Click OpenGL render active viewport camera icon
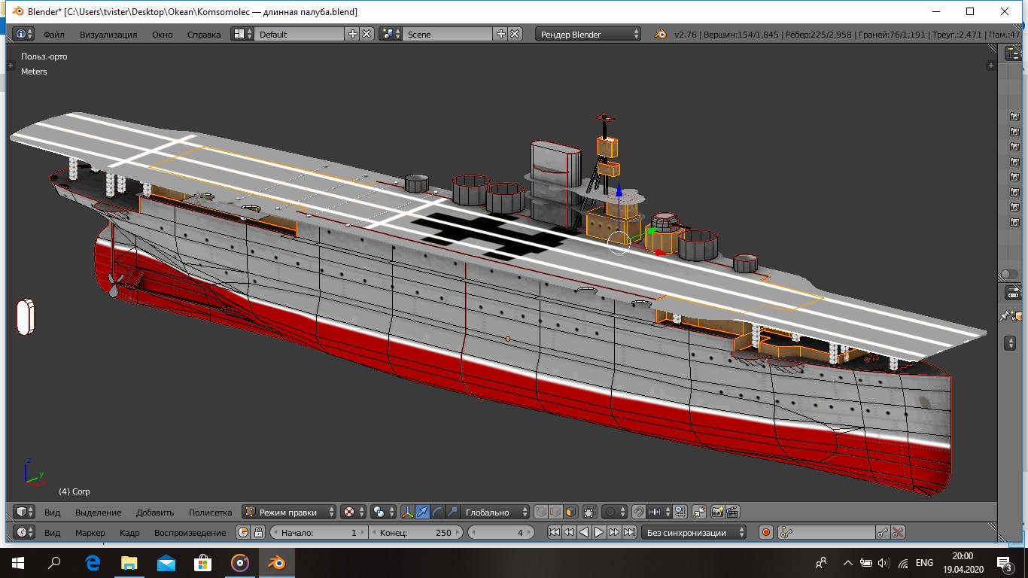This screenshot has height=578, width=1028. 717,513
